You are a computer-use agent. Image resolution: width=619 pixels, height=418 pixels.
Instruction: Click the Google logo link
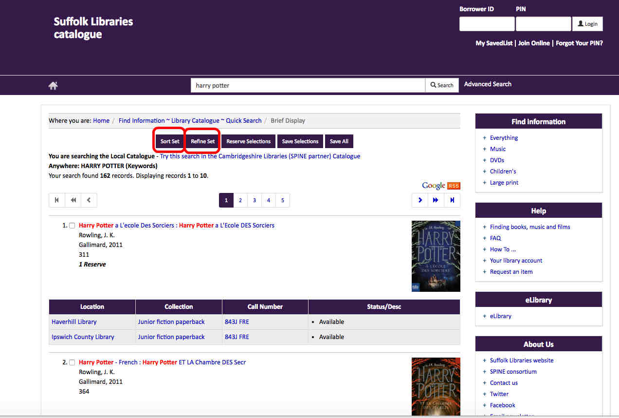point(434,186)
